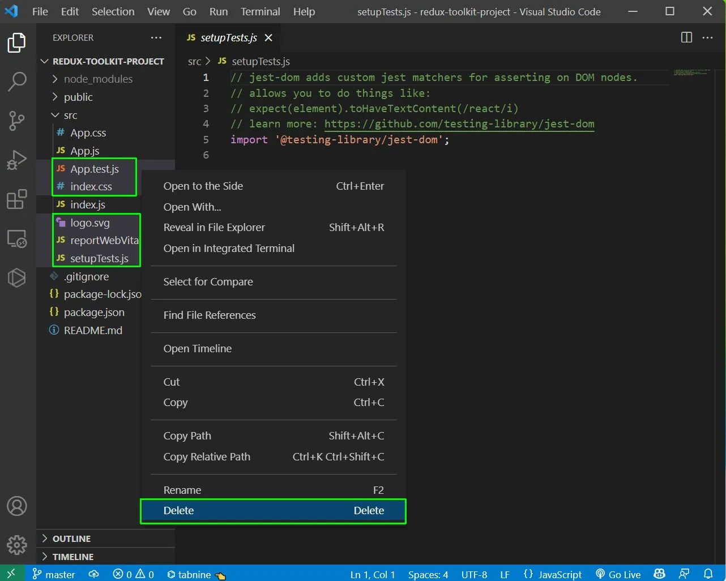The image size is (726, 581).
Task: Open the notifications bell in status bar
Action: 708,574
